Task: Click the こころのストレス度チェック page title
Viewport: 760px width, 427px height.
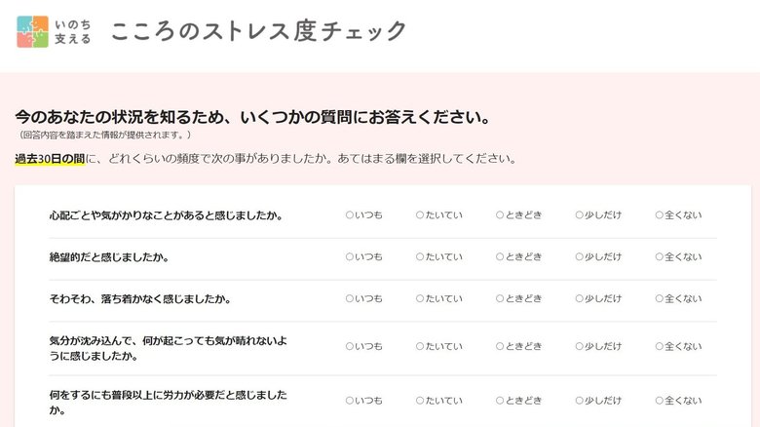Action: [258, 31]
